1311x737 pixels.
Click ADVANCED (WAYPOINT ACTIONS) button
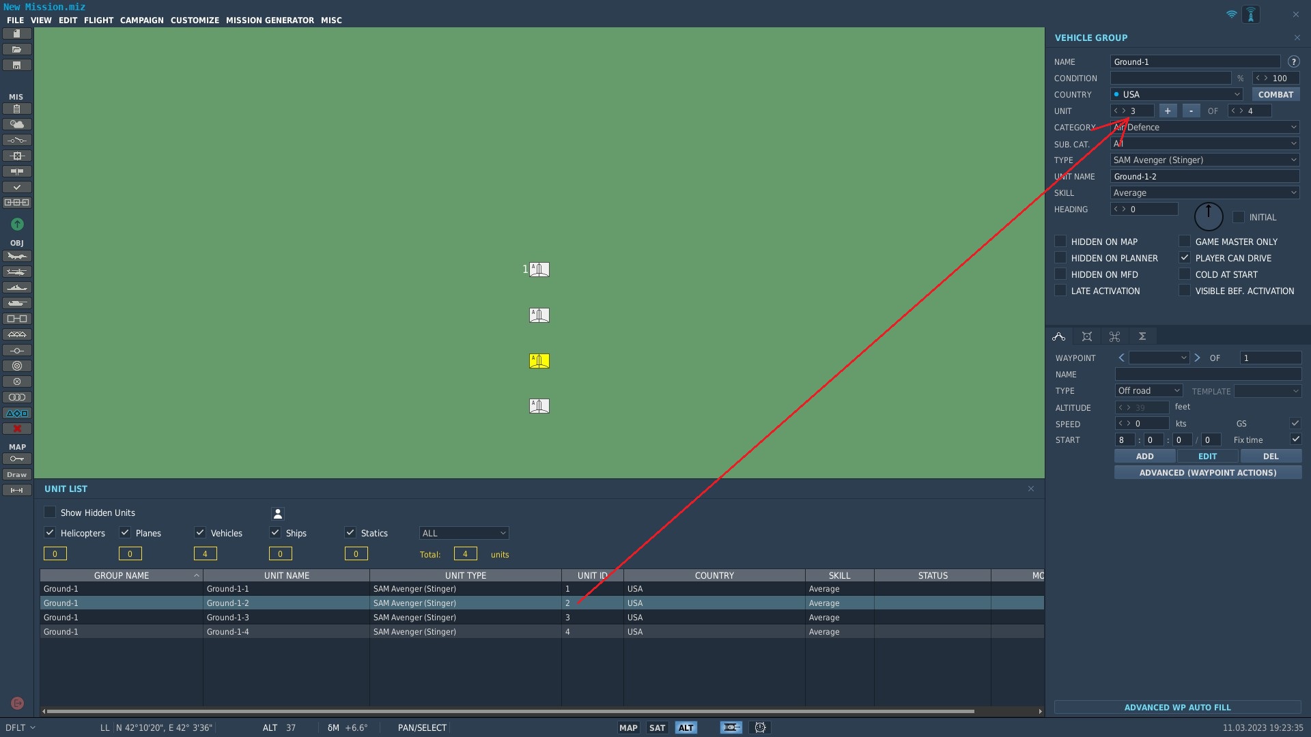click(1208, 472)
